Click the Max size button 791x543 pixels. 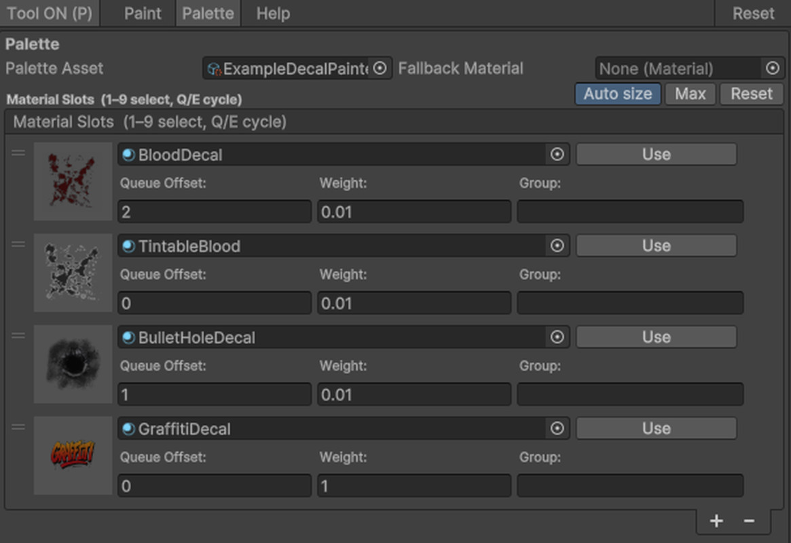690,94
